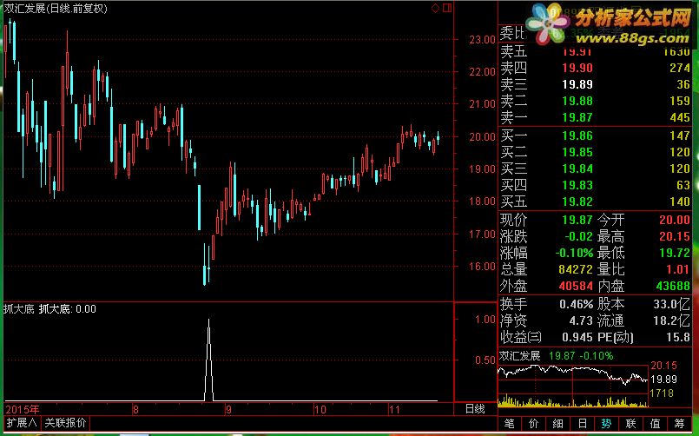Screen dimensions: 699x436
Task: Switch to the 细 tab
Action: [557, 424]
